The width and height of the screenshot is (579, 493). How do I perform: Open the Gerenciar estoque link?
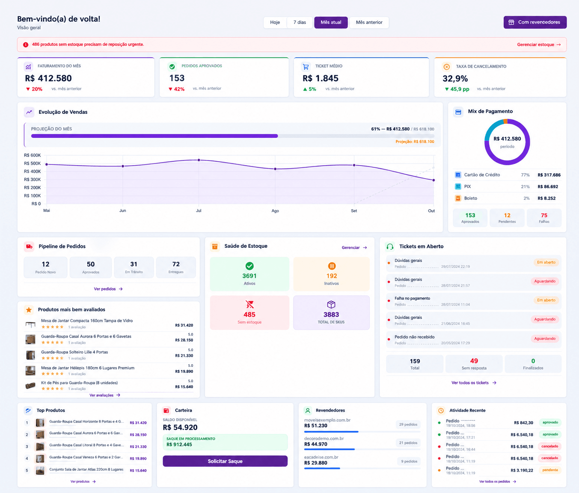coord(539,45)
